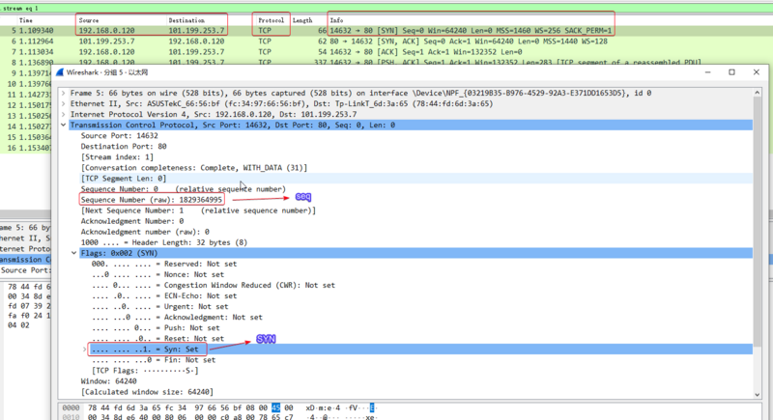Select Urgent: Not set line
Viewport: 773px width, 420px height.
click(x=159, y=307)
